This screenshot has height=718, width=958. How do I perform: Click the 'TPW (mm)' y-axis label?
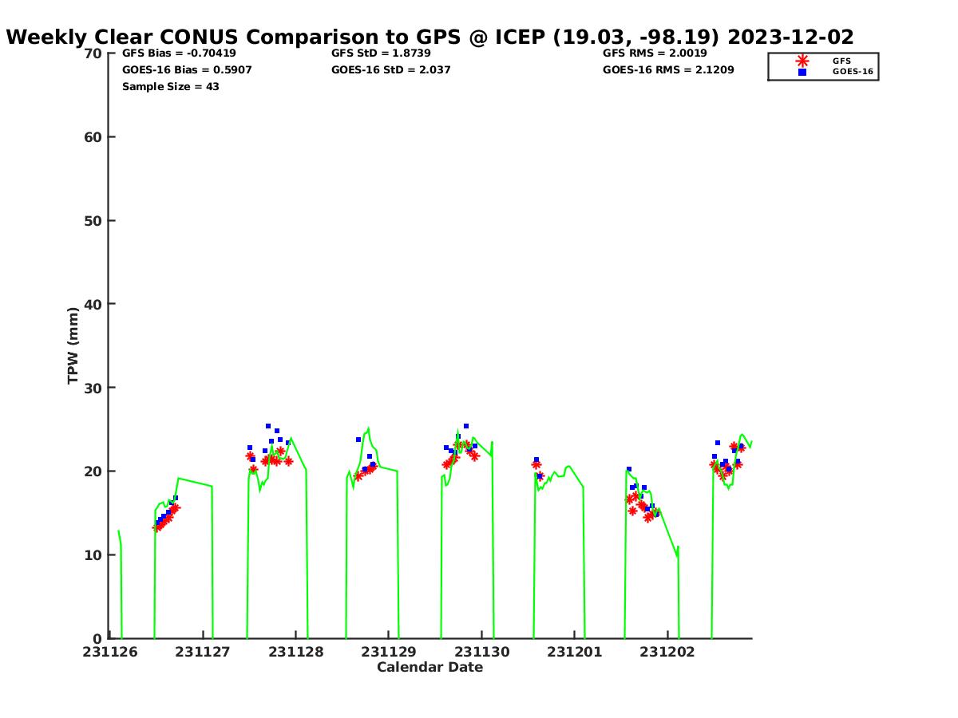pyautogui.click(x=73, y=345)
